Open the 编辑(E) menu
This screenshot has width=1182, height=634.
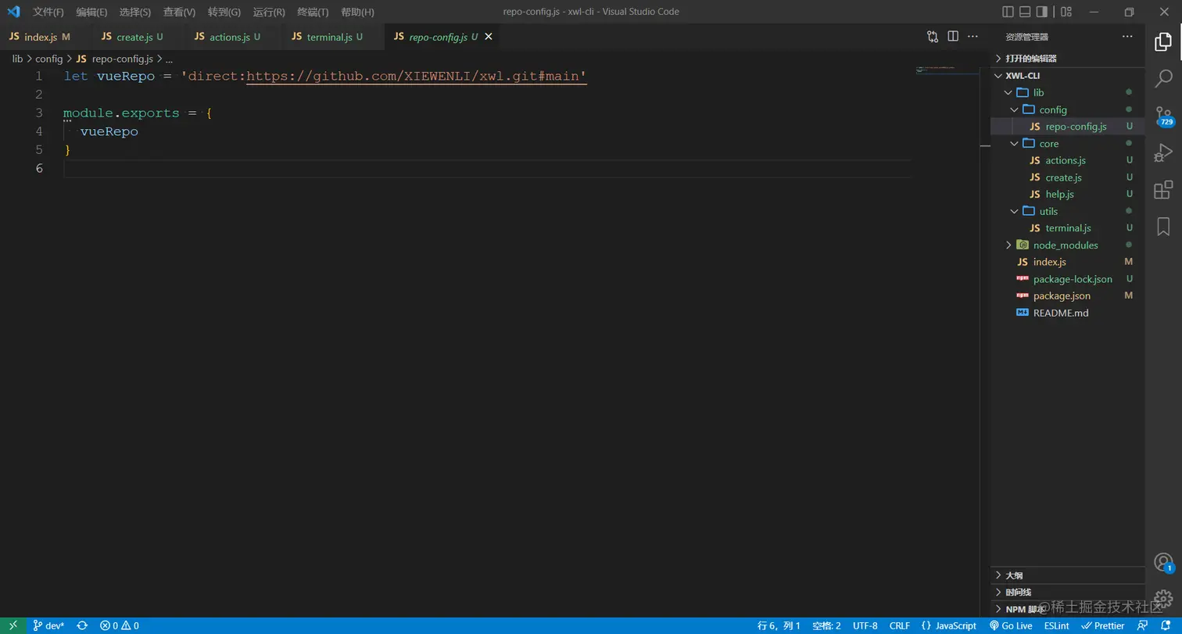92,12
